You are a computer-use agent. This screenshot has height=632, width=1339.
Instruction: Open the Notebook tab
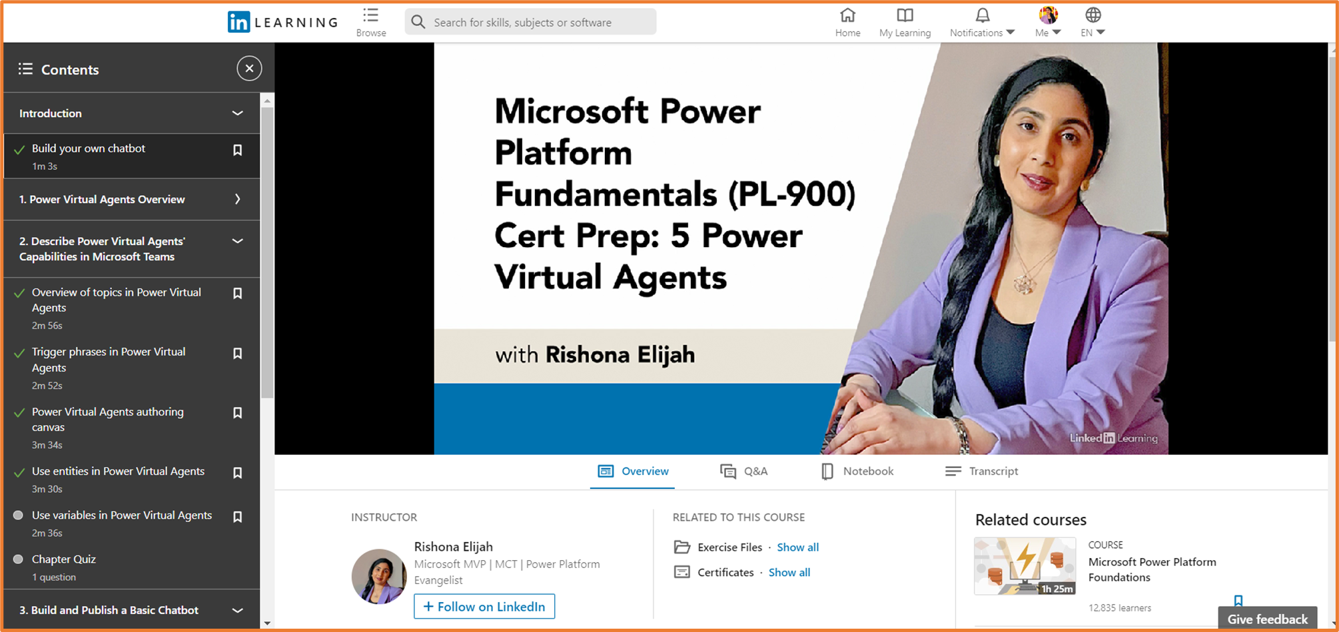[857, 471]
